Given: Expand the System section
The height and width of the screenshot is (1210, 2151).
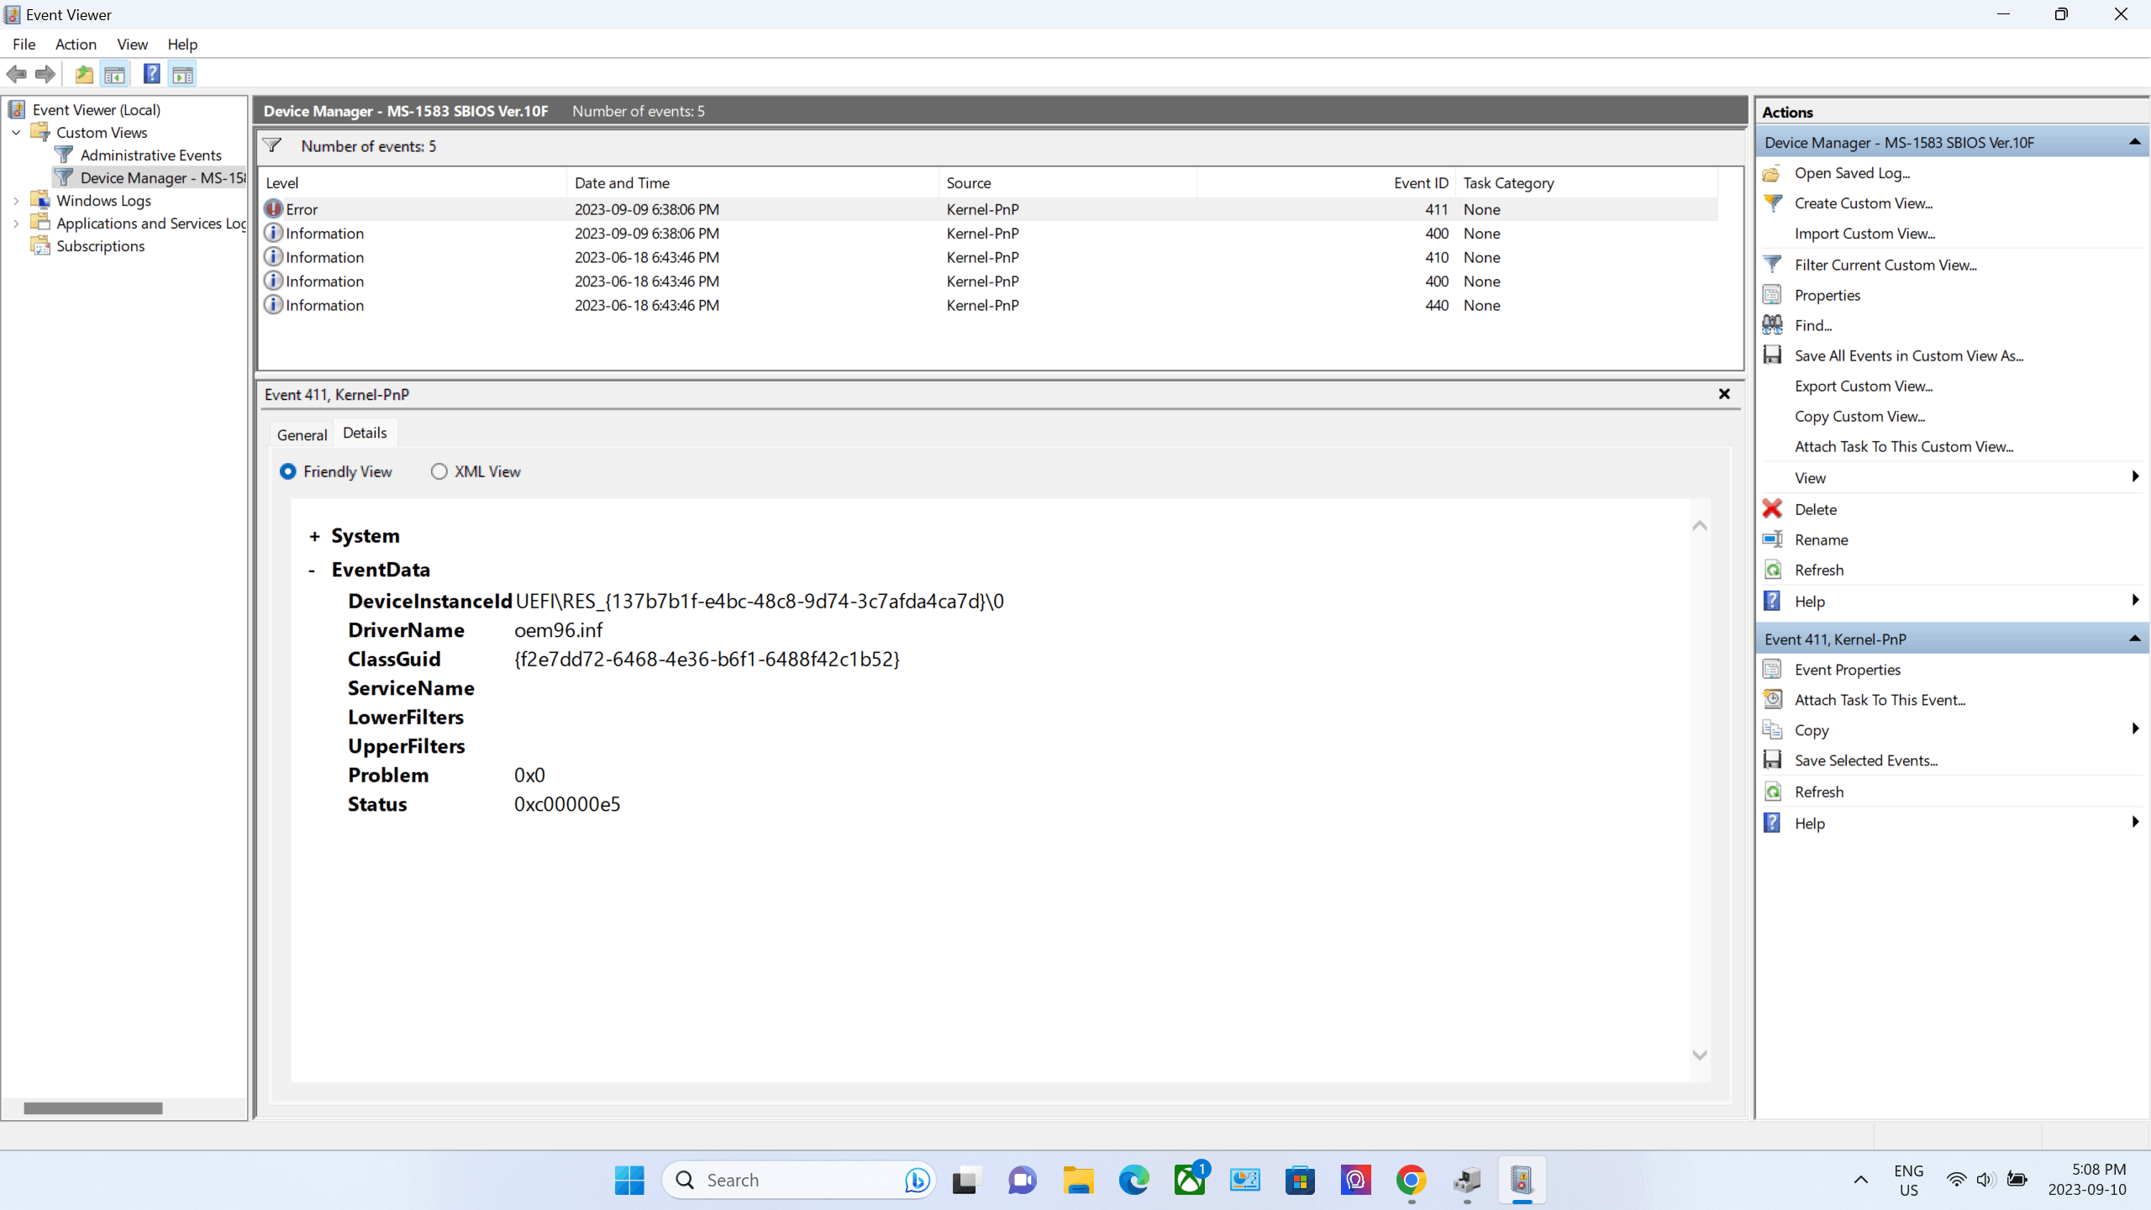Looking at the screenshot, I should (314, 536).
